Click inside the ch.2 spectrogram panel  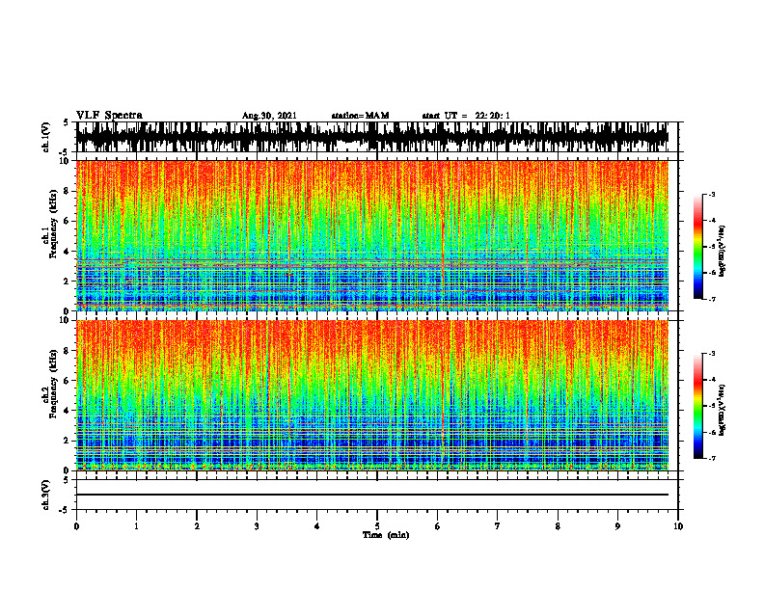click(372, 395)
